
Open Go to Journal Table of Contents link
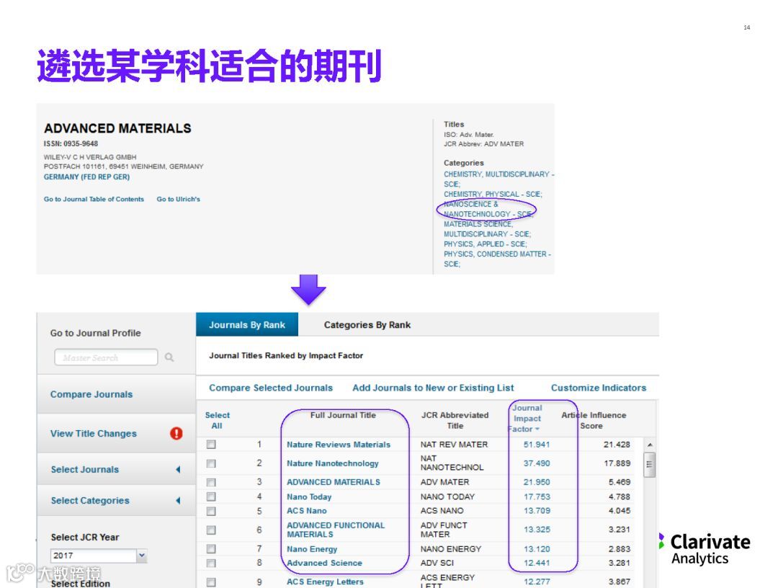click(x=94, y=199)
